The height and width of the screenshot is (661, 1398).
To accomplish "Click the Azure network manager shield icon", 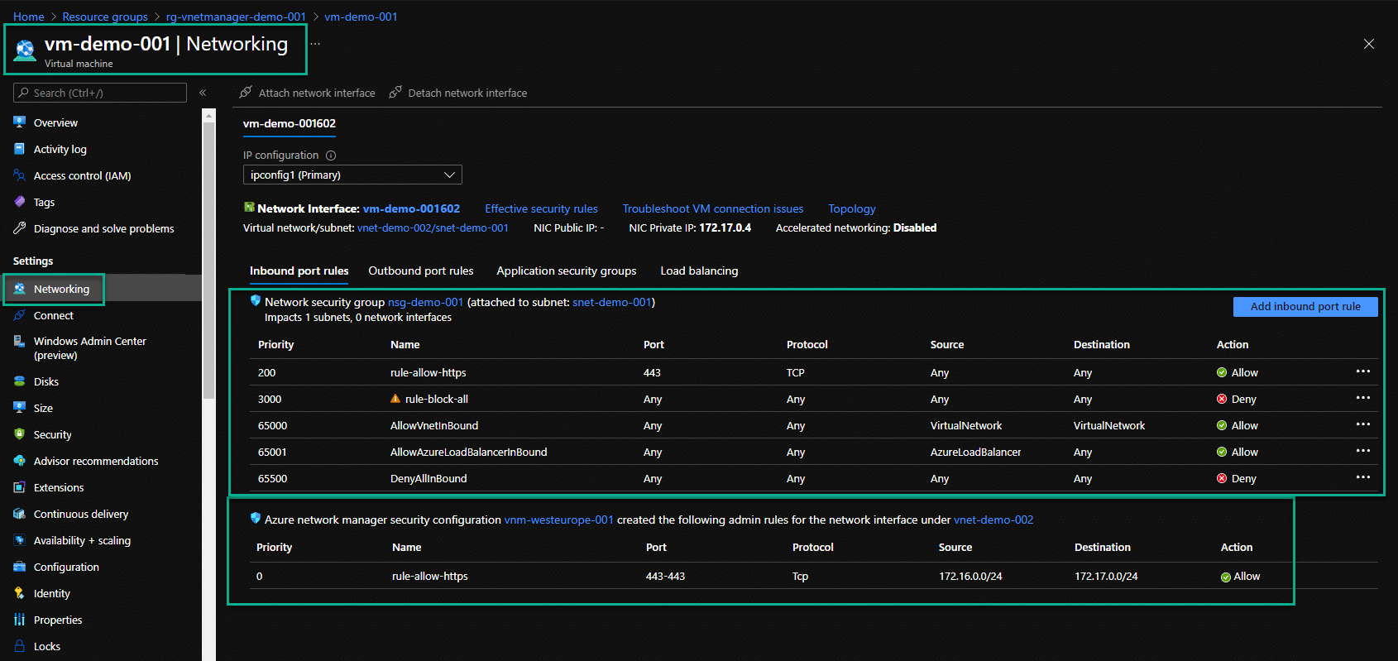I will point(256,519).
